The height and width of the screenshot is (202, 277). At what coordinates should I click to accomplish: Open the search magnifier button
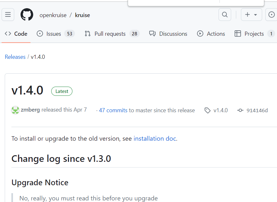click(x=225, y=15)
